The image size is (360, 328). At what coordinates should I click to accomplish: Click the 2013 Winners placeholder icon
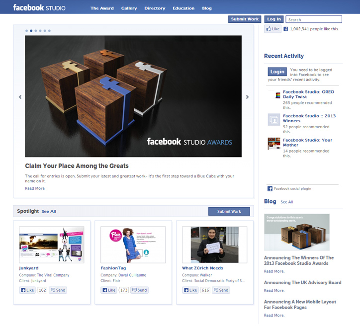click(274, 119)
